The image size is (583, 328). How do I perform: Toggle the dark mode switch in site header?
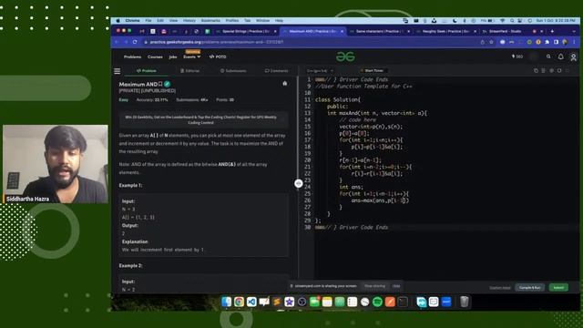point(534,56)
